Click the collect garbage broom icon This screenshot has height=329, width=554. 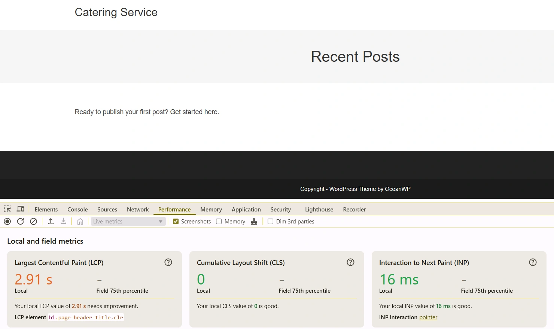(254, 222)
